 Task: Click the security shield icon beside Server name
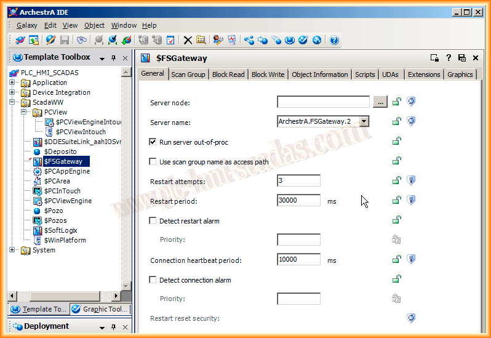pos(411,121)
